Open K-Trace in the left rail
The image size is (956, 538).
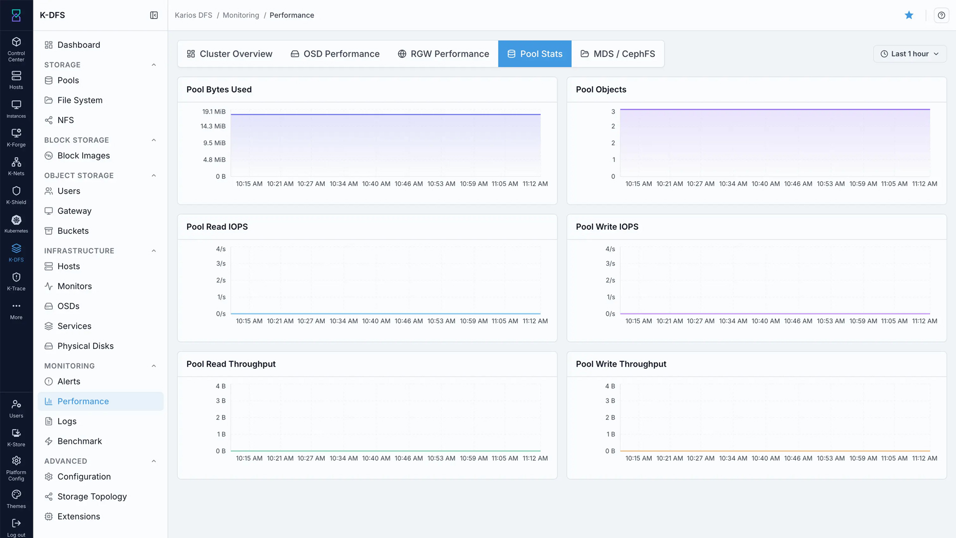pos(16,281)
